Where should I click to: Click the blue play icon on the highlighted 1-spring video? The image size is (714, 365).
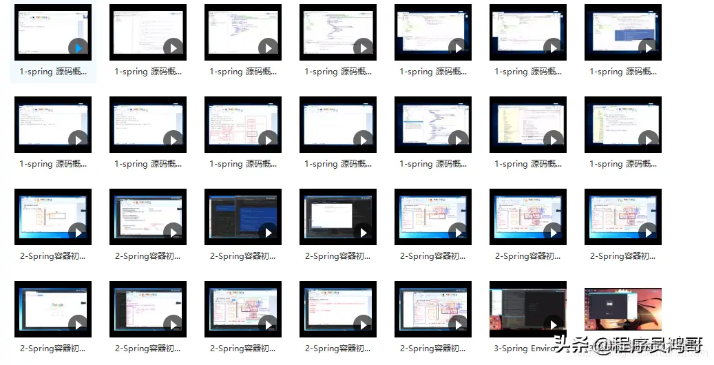pyautogui.click(x=78, y=48)
